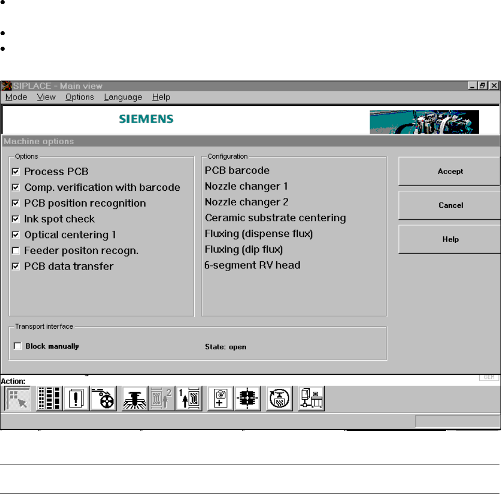Screen dimensions: 501x494
Task: Open the View menu
Action: (x=46, y=97)
